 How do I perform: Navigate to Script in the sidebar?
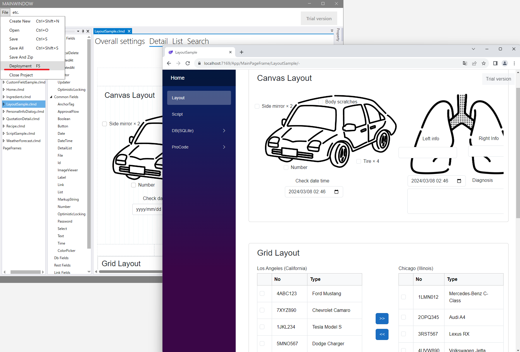pos(177,114)
